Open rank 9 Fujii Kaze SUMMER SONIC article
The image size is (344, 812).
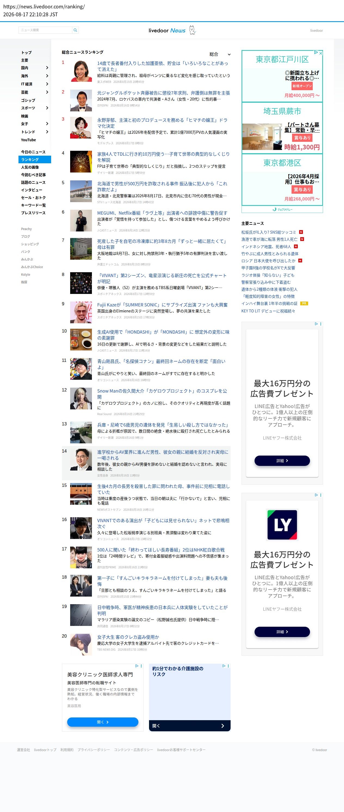pyautogui.click(x=162, y=305)
